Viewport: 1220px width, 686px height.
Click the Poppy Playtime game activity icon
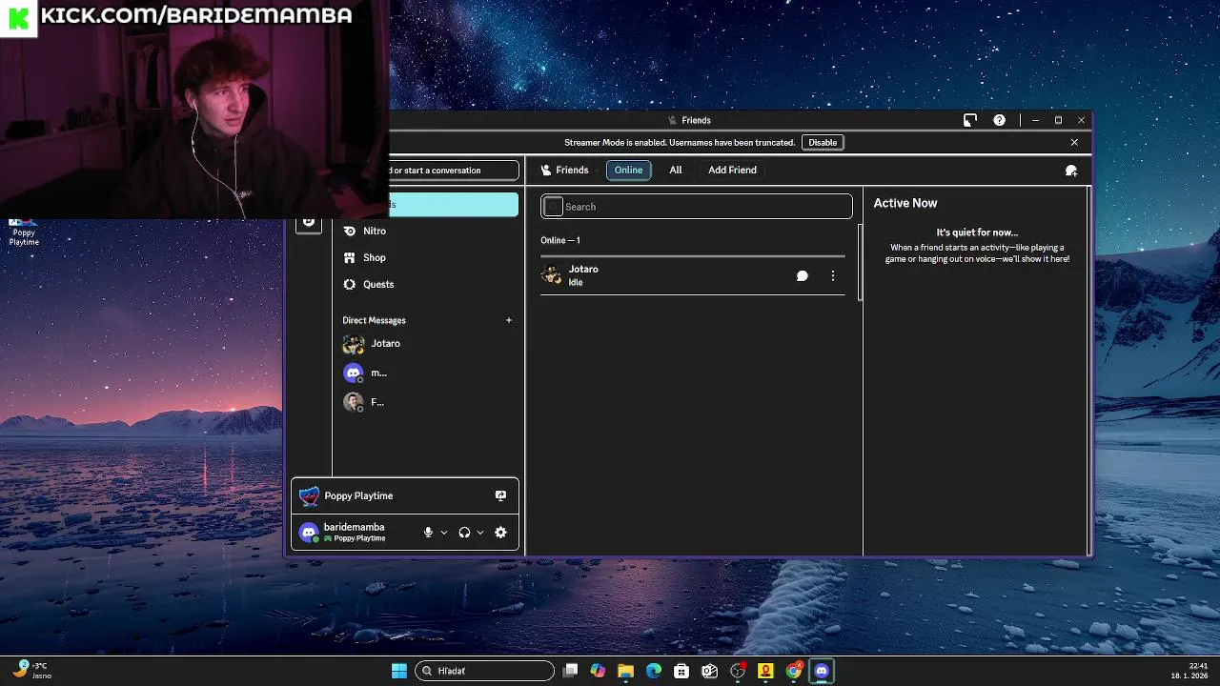point(309,495)
